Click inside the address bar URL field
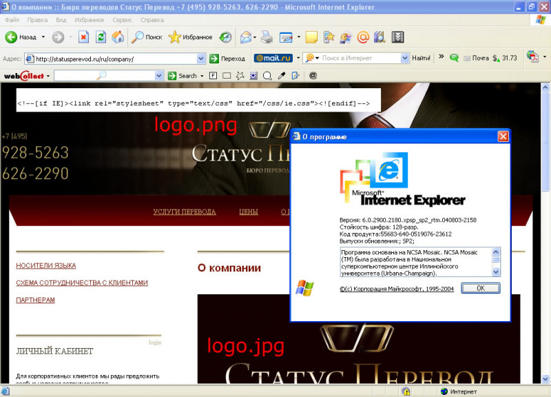The height and width of the screenshot is (397, 551). [x=115, y=59]
